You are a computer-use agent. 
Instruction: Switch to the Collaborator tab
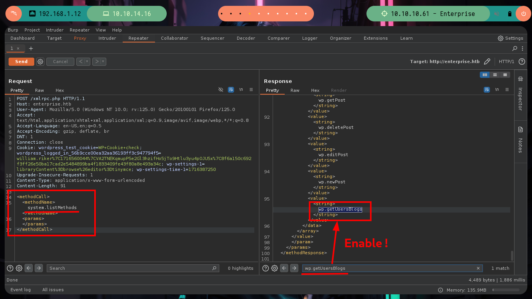coord(174,38)
